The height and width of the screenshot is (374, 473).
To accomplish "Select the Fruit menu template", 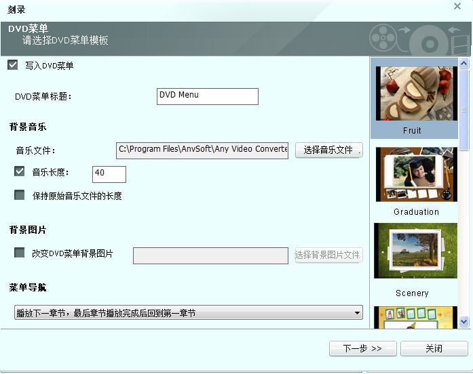I will pyautogui.click(x=416, y=93).
